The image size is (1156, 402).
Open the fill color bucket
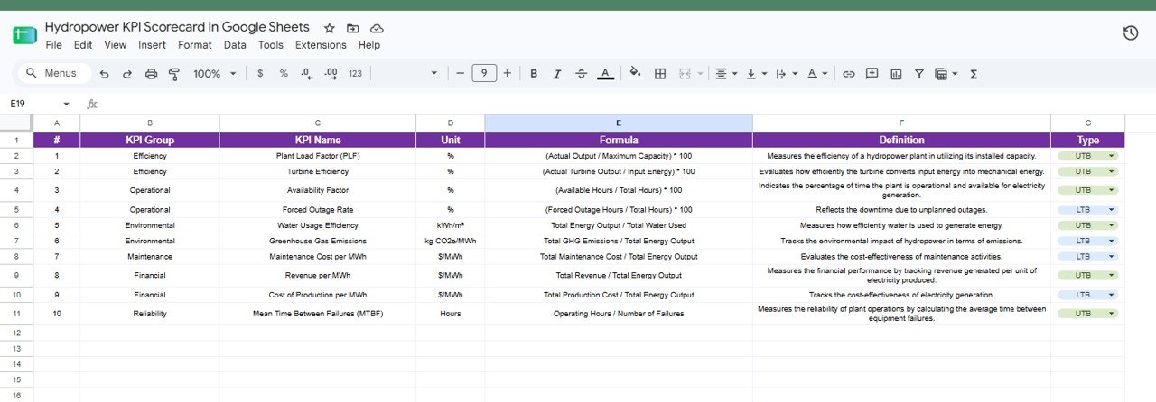point(635,74)
